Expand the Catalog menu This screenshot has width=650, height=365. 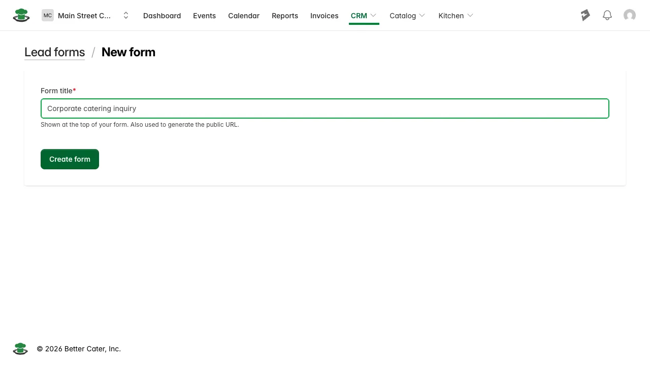tap(407, 16)
